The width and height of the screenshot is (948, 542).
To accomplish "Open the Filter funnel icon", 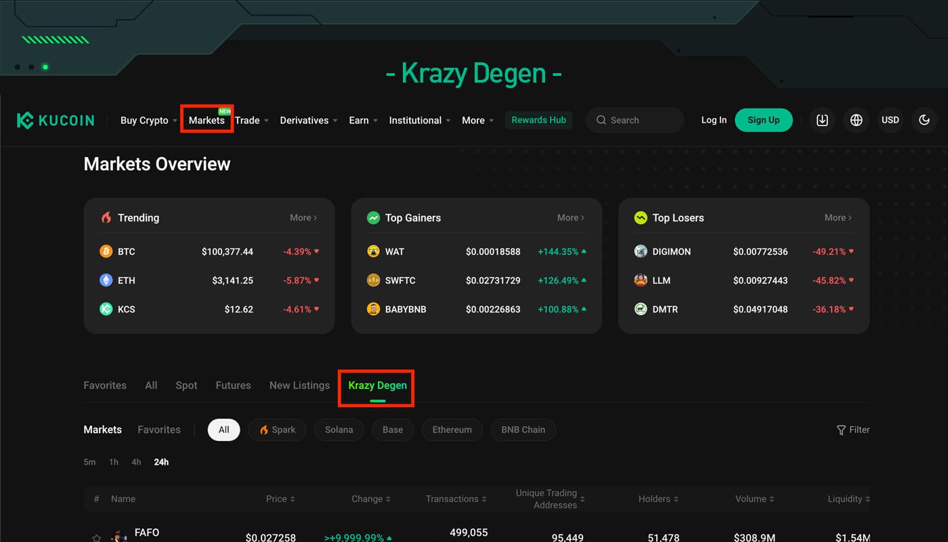I will [841, 430].
